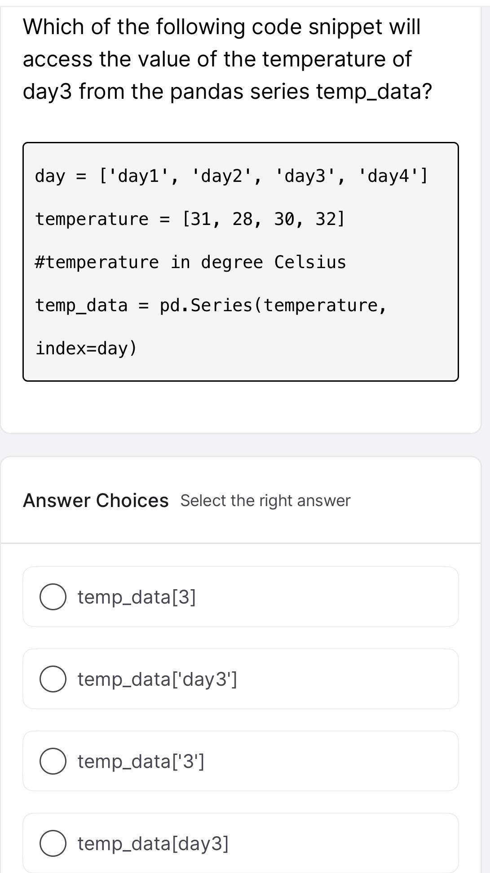Click the Answer Choices heading

point(95,500)
